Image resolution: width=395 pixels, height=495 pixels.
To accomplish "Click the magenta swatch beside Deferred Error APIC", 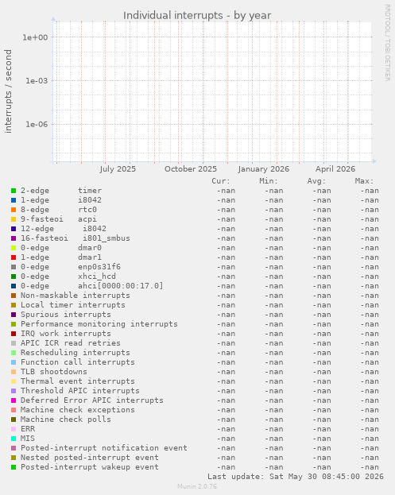I will tap(14, 400).
